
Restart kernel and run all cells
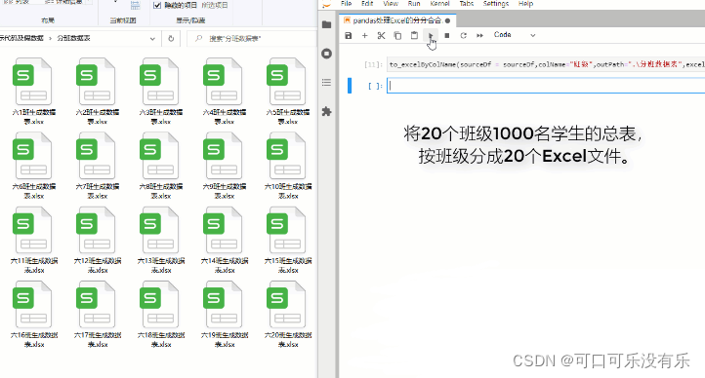pyautogui.click(x=479, y=35)
